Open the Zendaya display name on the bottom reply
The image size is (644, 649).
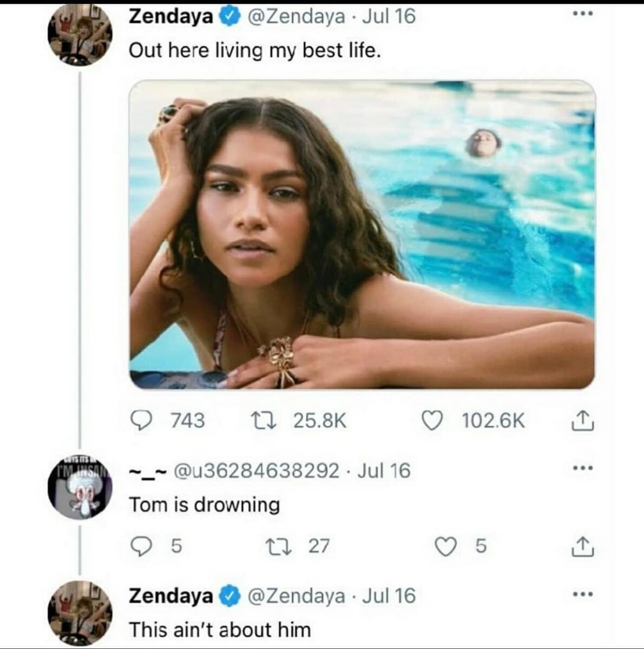pyautogui.click(x=171, y=595)
